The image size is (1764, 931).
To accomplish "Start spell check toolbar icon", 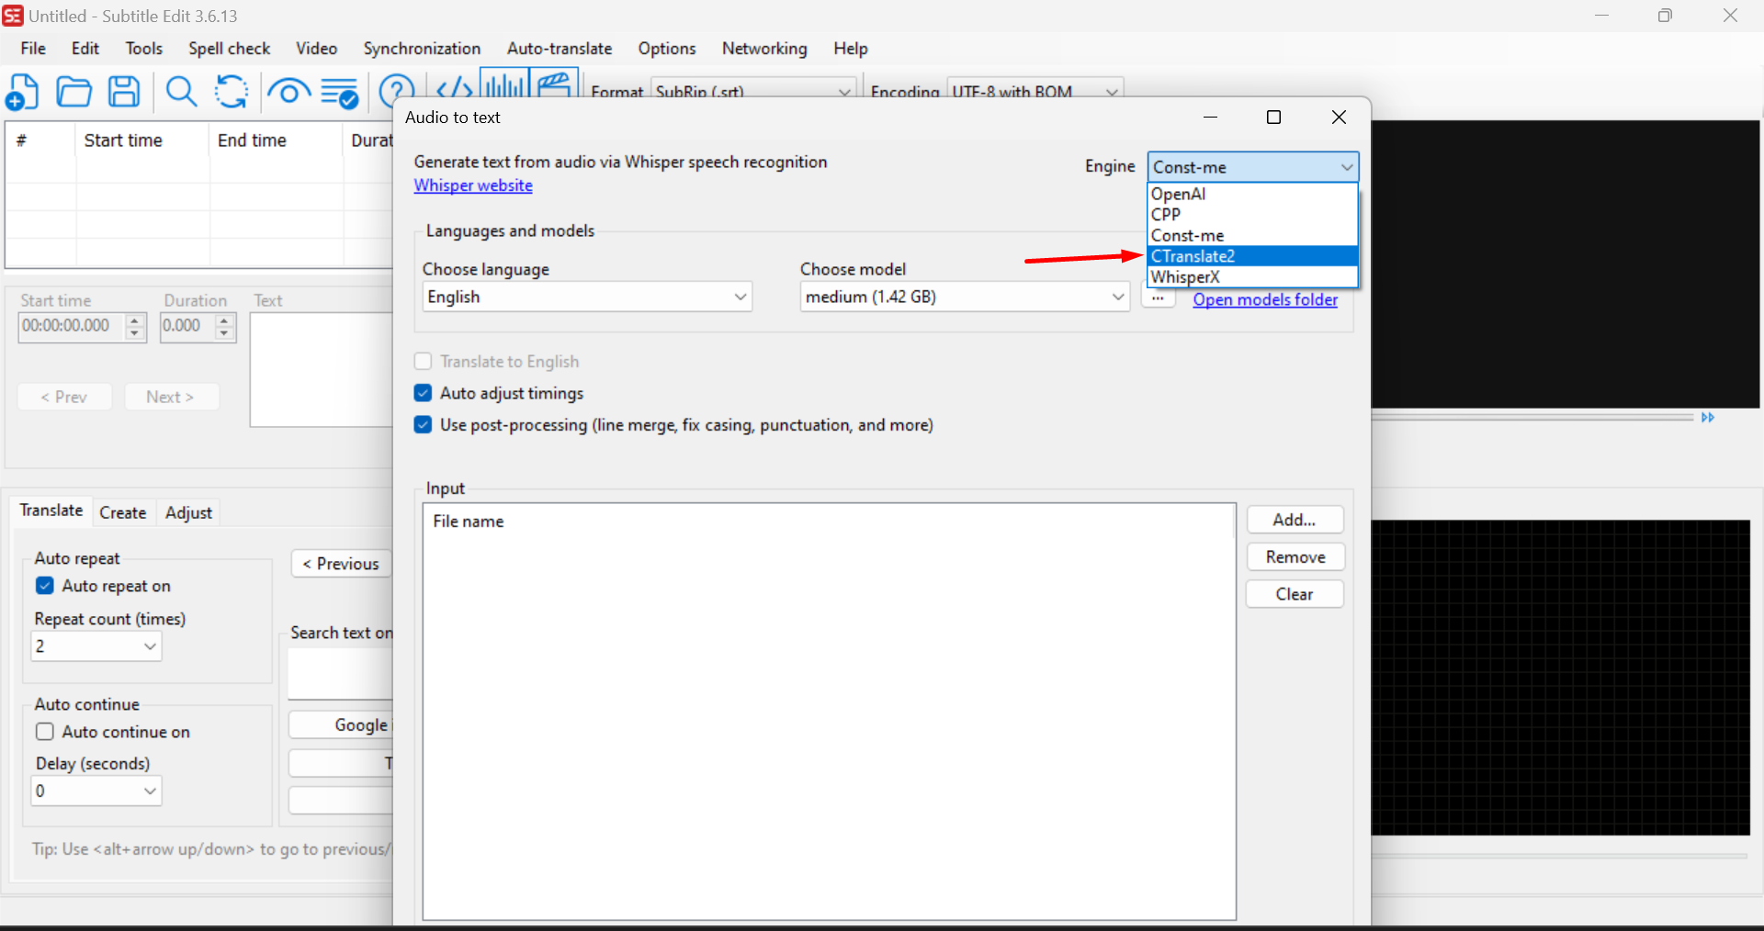I will click(339, 93).
